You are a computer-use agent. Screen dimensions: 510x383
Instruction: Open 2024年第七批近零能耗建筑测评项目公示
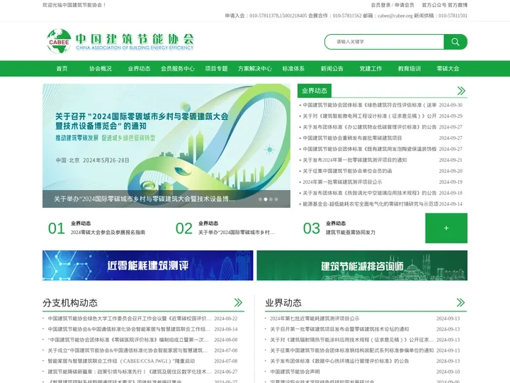pyautogui.click(x=314, y=318)
